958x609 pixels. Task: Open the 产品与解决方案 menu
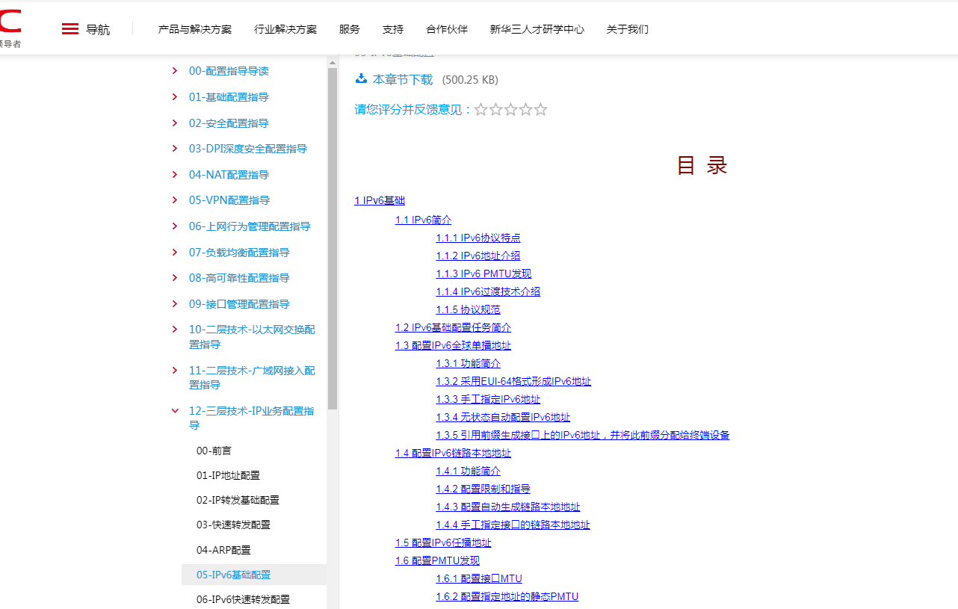pyautogui.click(x=195, y=29)
